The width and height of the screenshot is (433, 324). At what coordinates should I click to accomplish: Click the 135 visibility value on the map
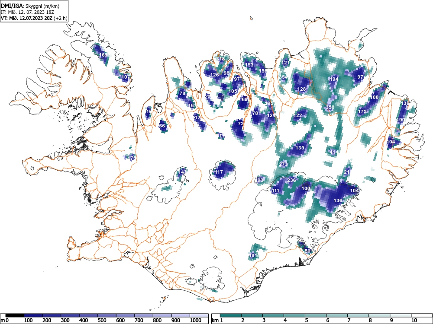(300, 148)
